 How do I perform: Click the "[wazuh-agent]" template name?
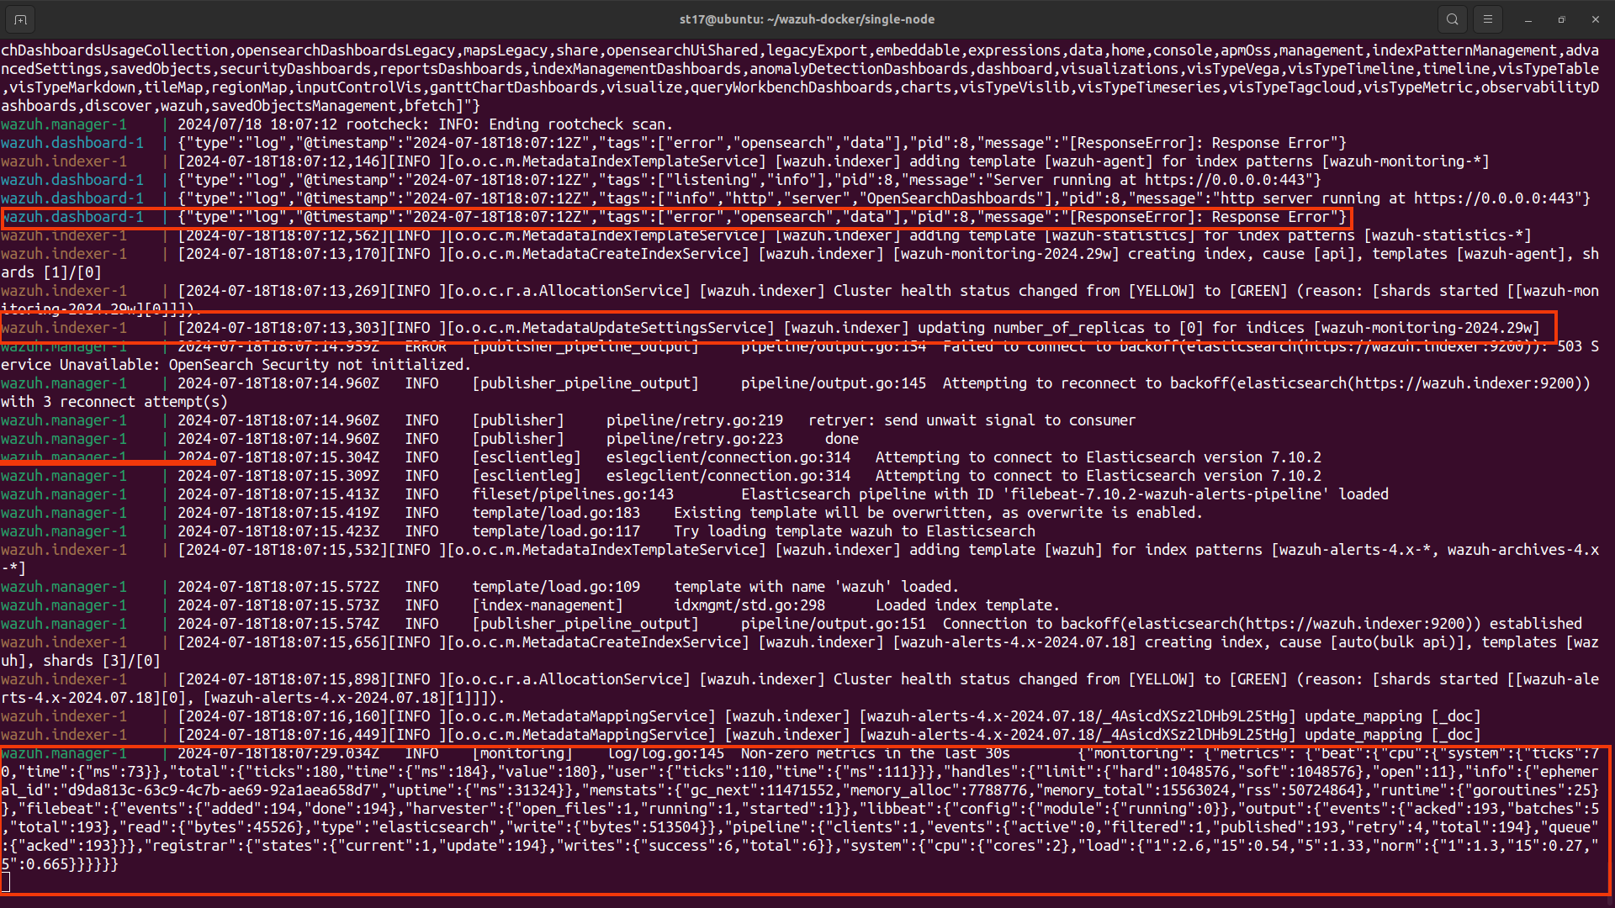(x=1099, y=161)
